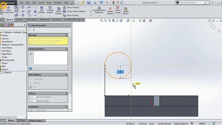Click the Convert Entities tool
Image resolution: width=222 pixels, height=125 pixels.
50,10
